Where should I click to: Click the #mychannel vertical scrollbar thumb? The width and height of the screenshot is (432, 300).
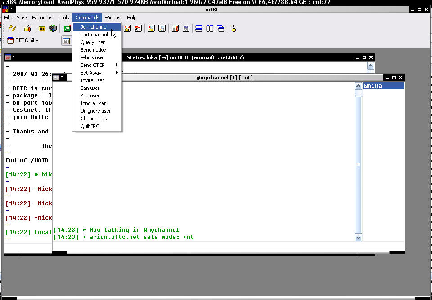pos(358,164)
